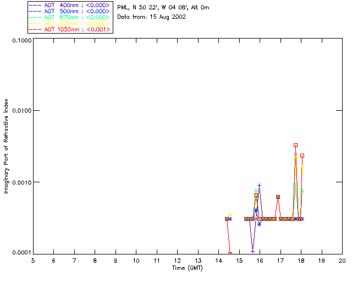
Task: Click the 0.0010 y-axis tick label
Action: click(19, 182)
